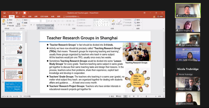Clear all formatting icon
The image size is (209, 108).
pyautogui.click(x=55, y=21)
